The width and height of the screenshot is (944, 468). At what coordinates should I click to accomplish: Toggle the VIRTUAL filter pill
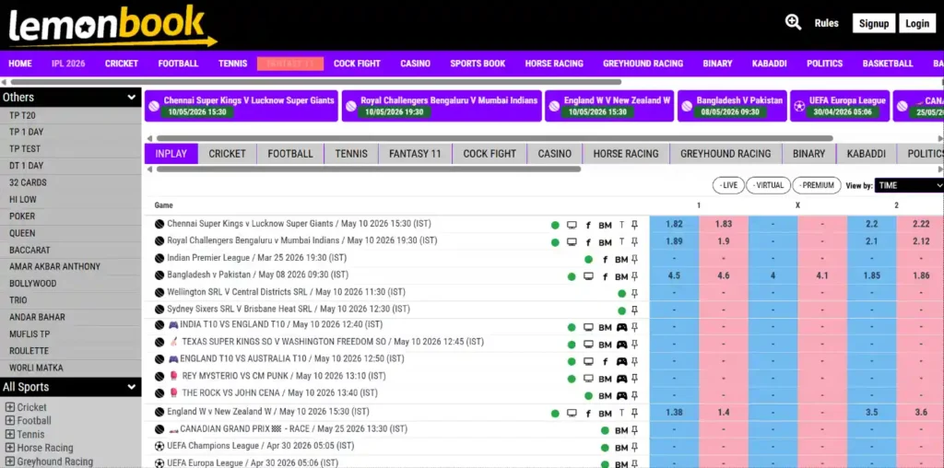pyautogui.click(x=768, y=185)
